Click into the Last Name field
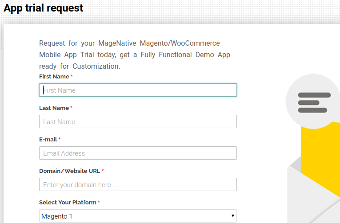 [138, 121]
